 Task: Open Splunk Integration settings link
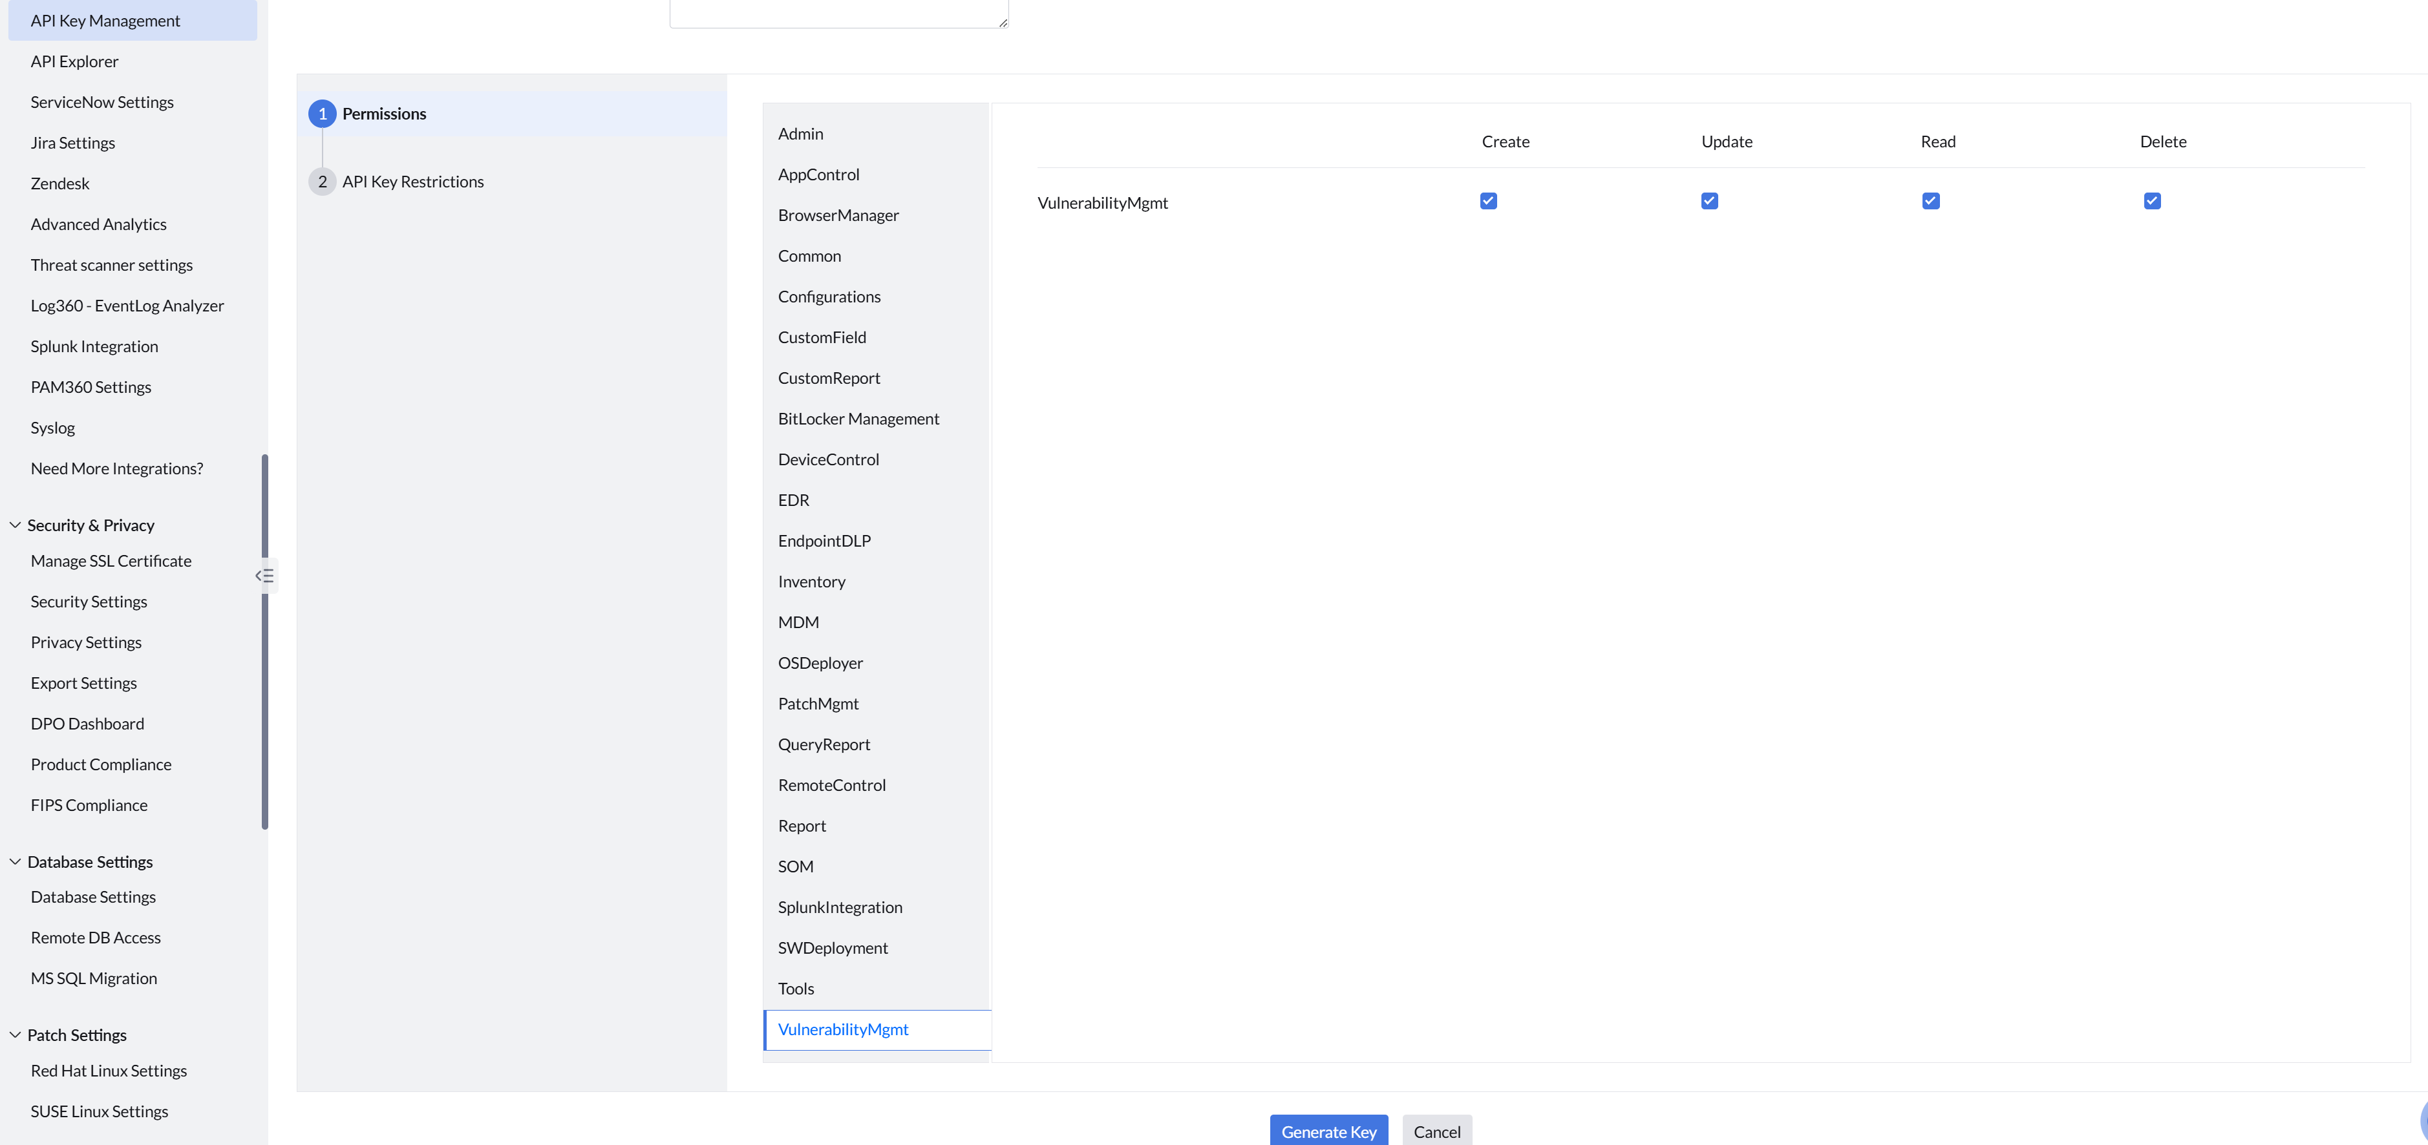point(94,346)
